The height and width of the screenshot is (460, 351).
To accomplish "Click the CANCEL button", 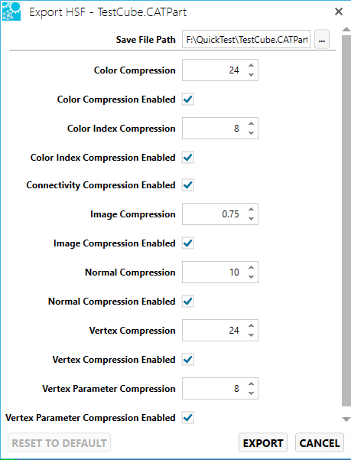I will pos(320,443).
